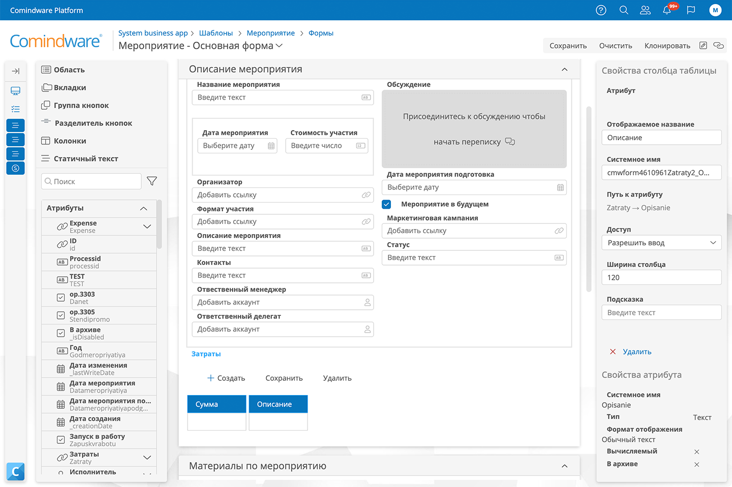The image size is (732, 487).
Task: Add a Разделитель кнопок element
Action: tap(86, 123)
